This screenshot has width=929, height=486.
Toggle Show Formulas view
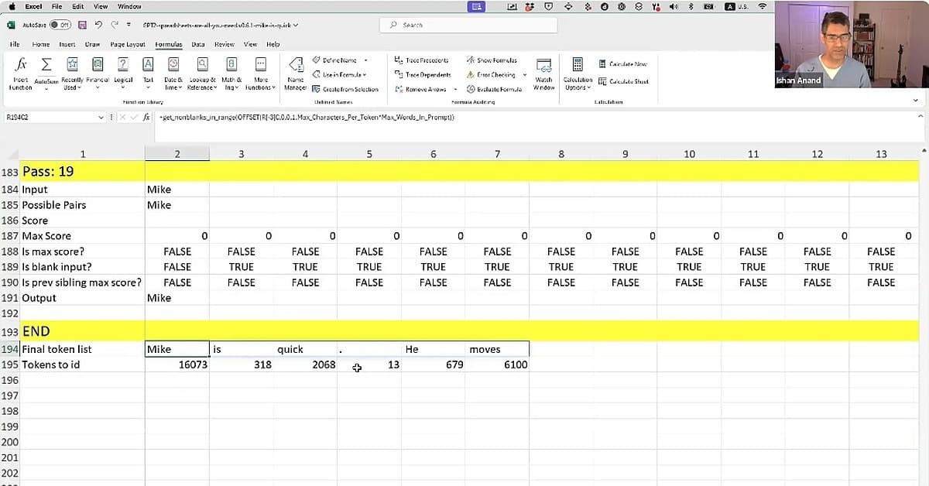point(494,60)
